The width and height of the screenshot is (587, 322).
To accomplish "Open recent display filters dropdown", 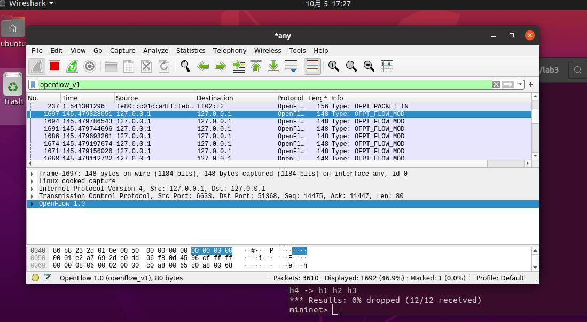I will [520, 84].
